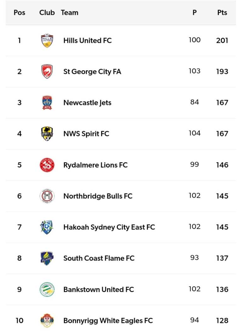The height and width of the screenshot is (334, 239).
Task: Click the Newcastle Jets club logo
Action: [x=47, y=103]
